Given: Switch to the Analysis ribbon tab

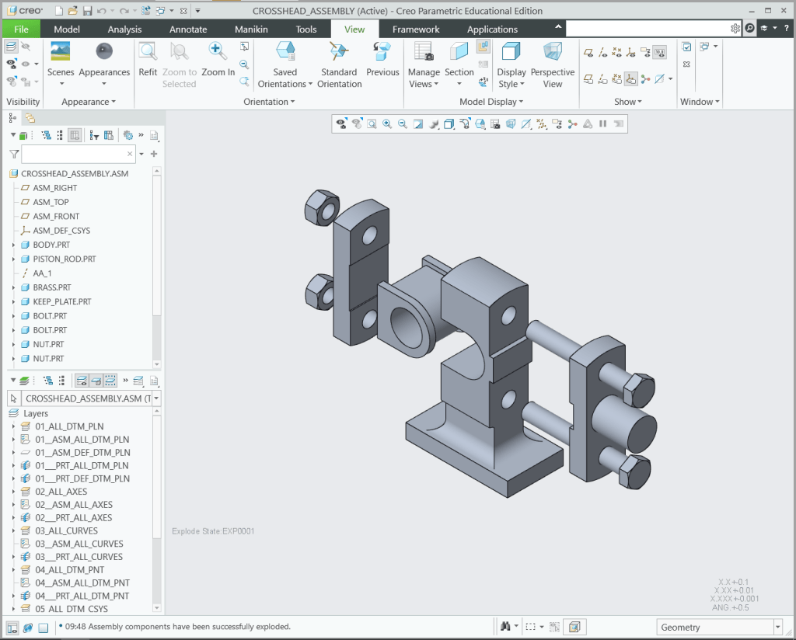Looking at the screenshot, I should click(124, 30).
